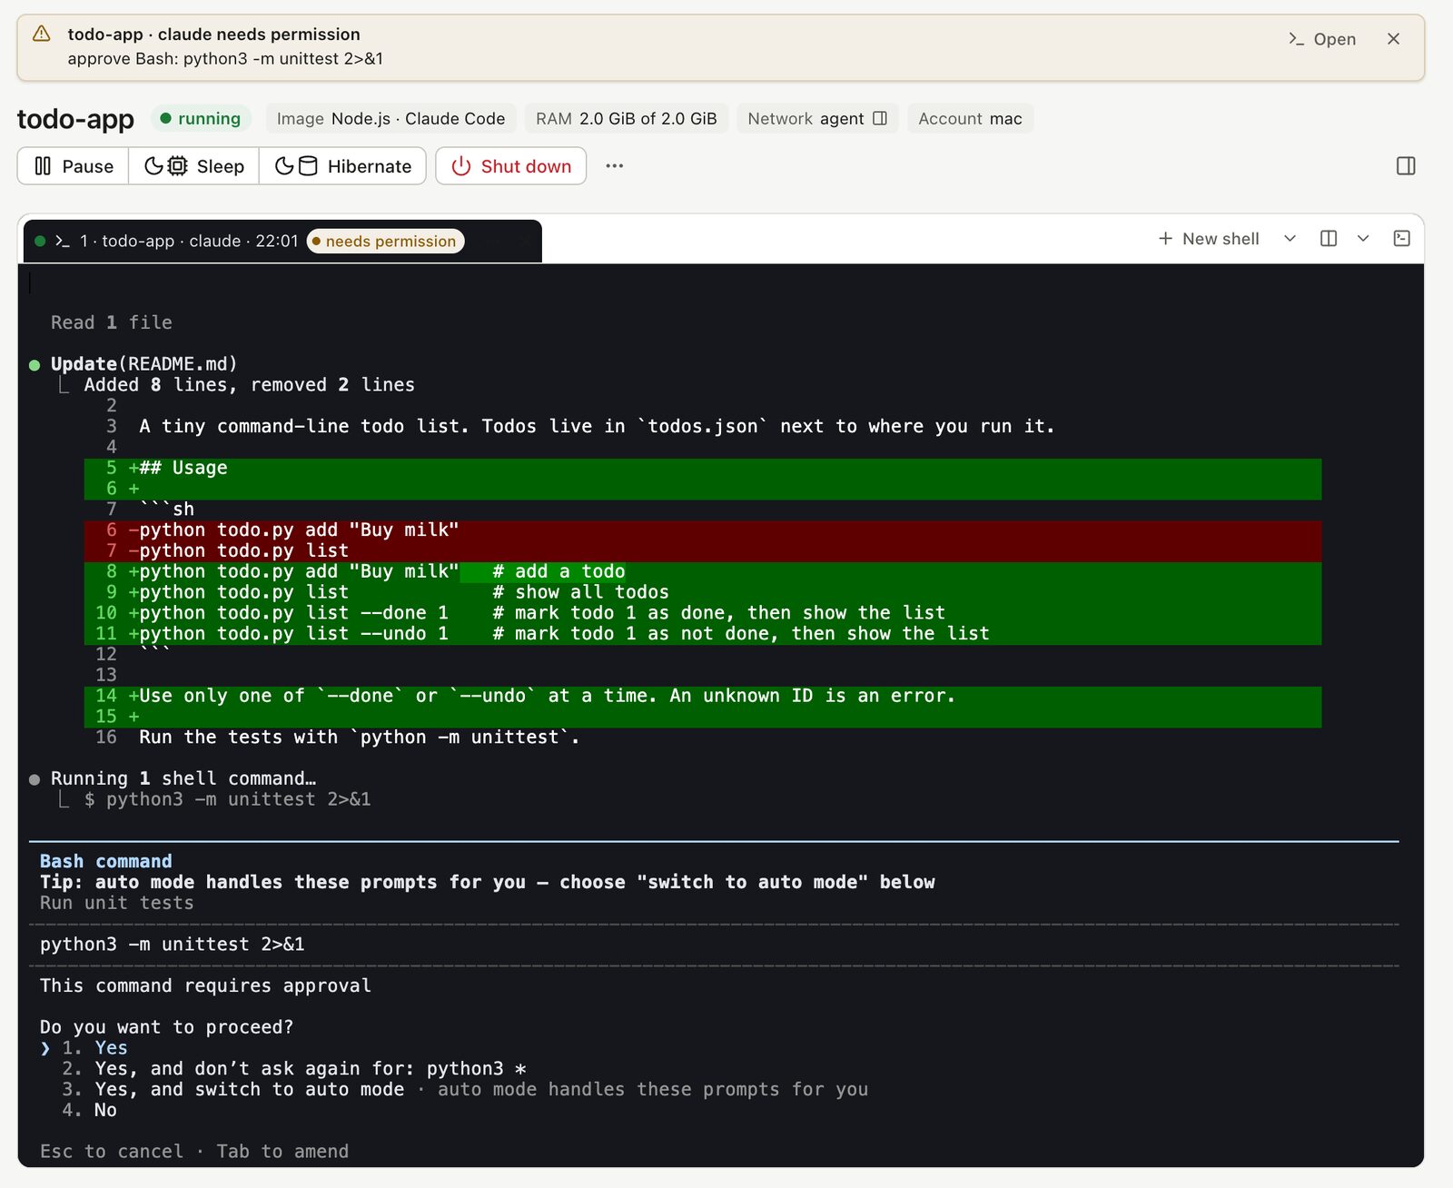The height and width of the screenshot is (1188, 1453).
Task: Click the added line '## Usage' in diff
Action: pyautogui.click(x=703, y=469)
